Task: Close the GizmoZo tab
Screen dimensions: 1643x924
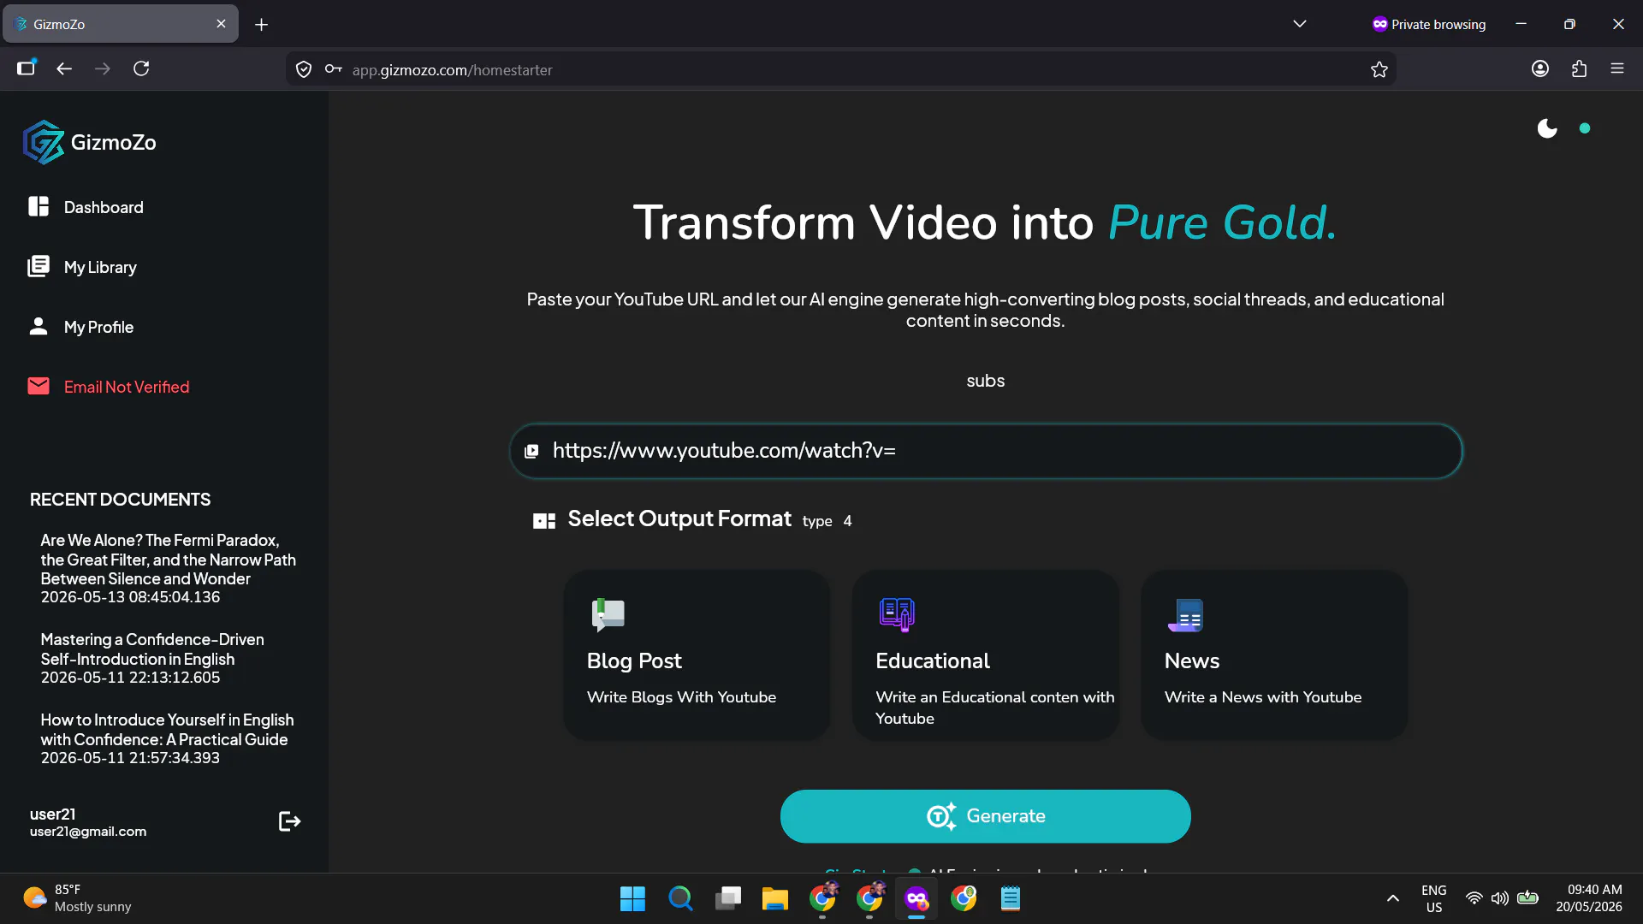Action: (222, 24)
